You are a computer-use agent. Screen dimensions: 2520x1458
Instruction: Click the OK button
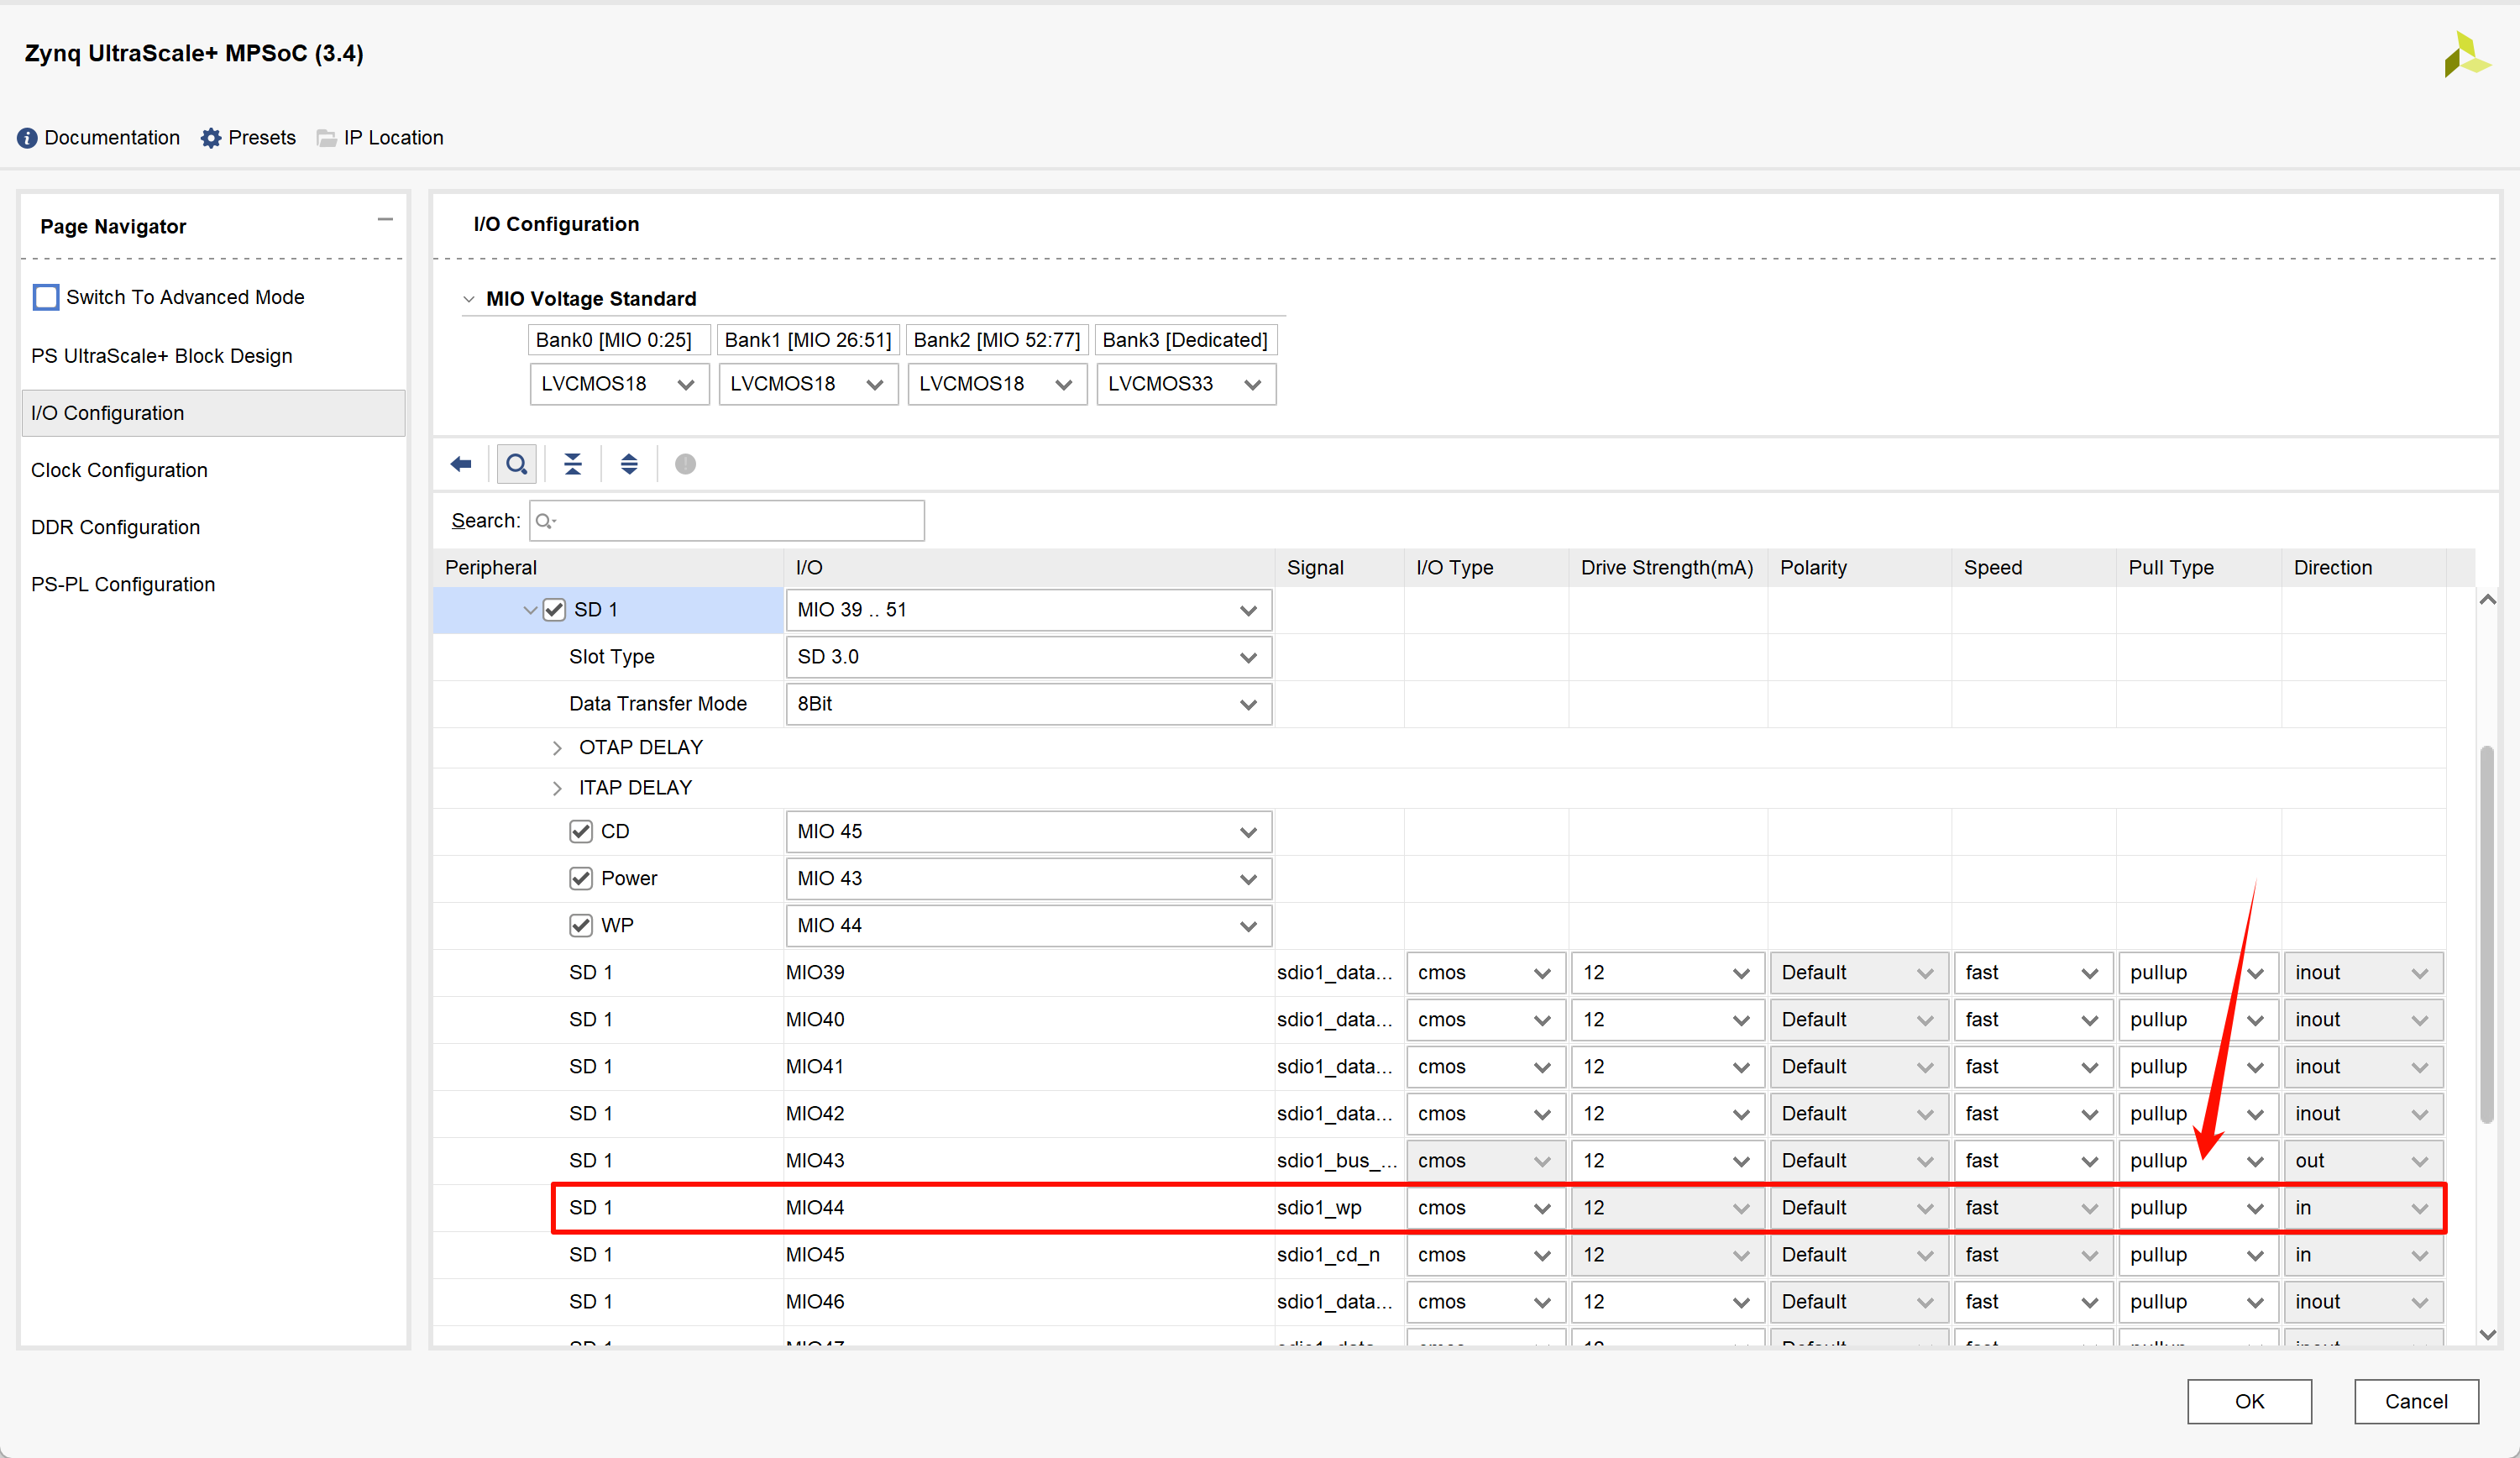[x=2249, y=1402]
